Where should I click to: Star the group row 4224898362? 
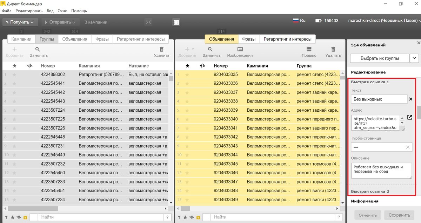tap(14, 75)
